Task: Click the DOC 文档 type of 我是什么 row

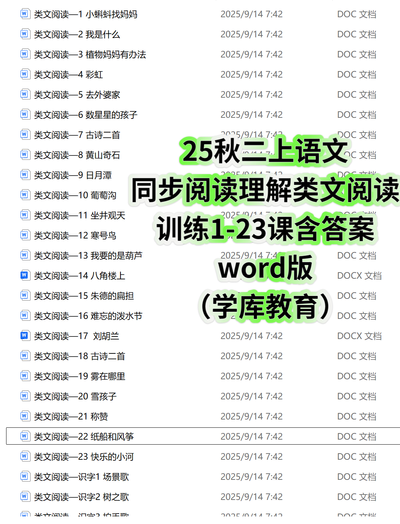Action: 357,34
